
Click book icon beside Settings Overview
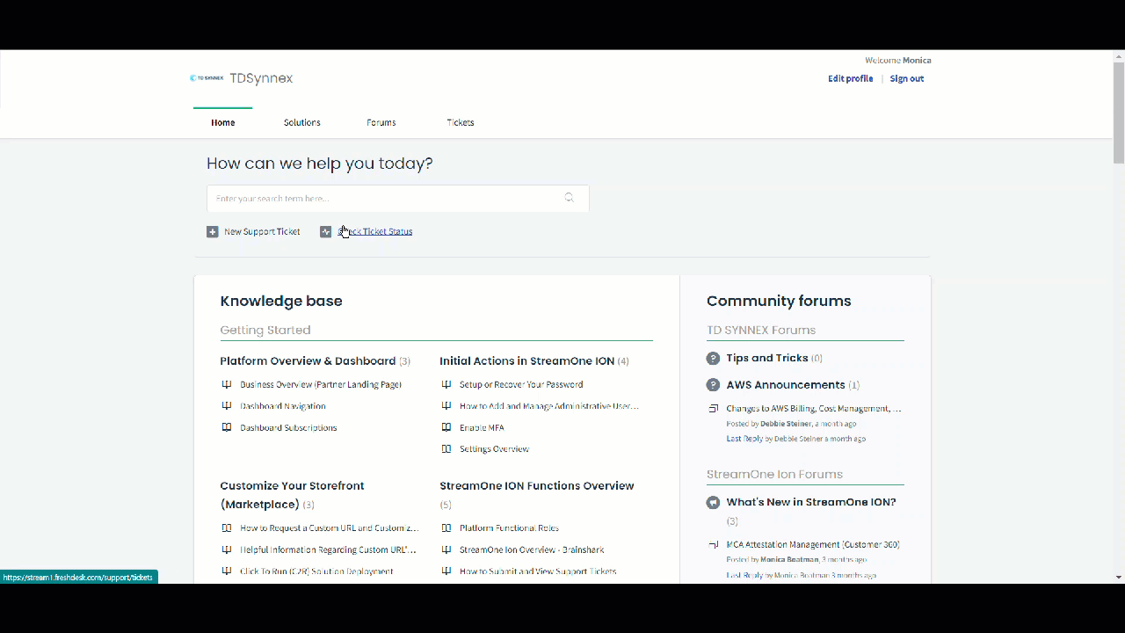pyautogui.click(x=446, y=448)
